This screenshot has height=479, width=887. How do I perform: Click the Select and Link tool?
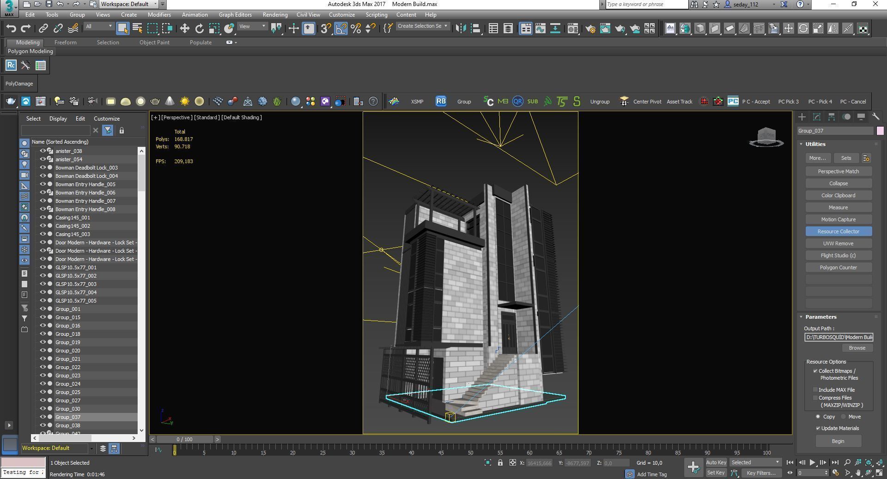(43, 28)
